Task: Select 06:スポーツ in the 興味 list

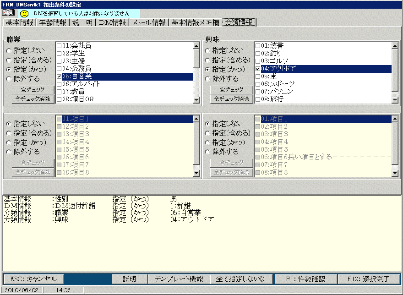Action: click(278, 84)
